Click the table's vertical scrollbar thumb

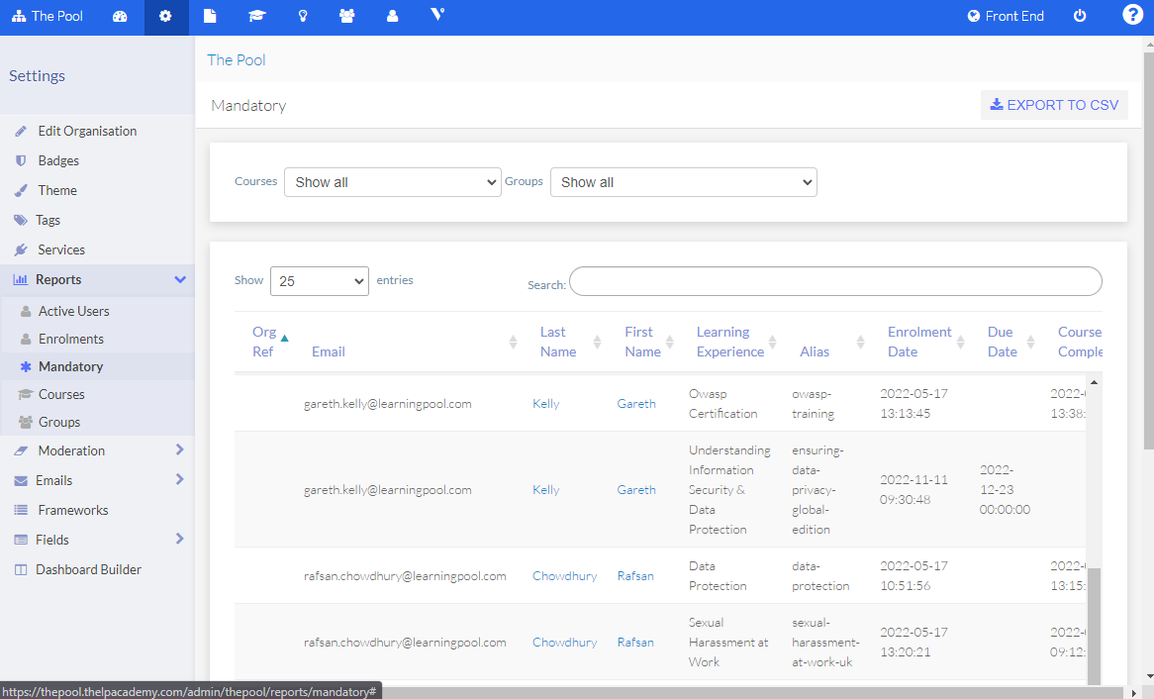point(1094,626)
